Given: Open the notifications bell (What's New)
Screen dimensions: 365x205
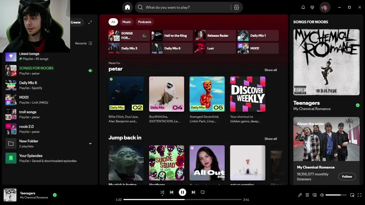Looking at the screenshot, I should click(303, 7).
